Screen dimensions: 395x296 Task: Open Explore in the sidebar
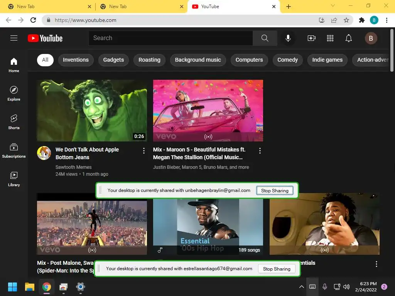[x=14, y=94]
